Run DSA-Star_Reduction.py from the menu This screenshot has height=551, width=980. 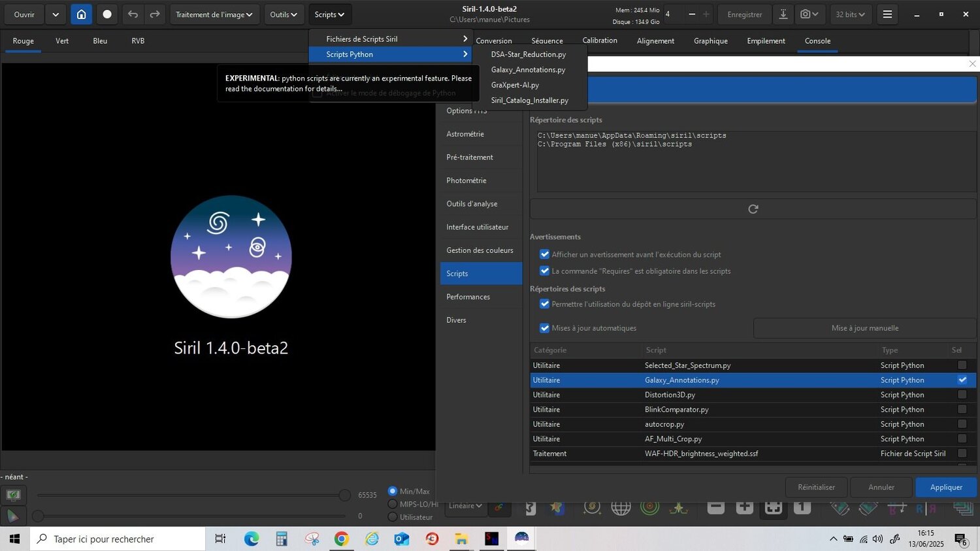[529, 54]
